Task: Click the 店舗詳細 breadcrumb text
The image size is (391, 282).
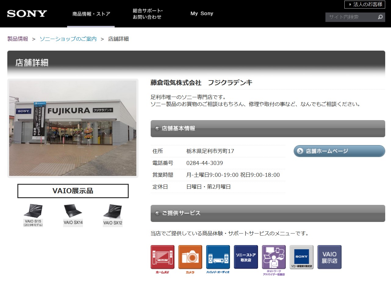Action: (118, 39)
